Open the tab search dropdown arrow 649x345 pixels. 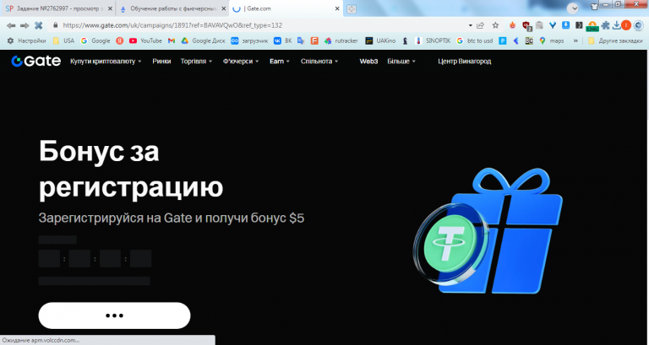[x=573, y=8]
